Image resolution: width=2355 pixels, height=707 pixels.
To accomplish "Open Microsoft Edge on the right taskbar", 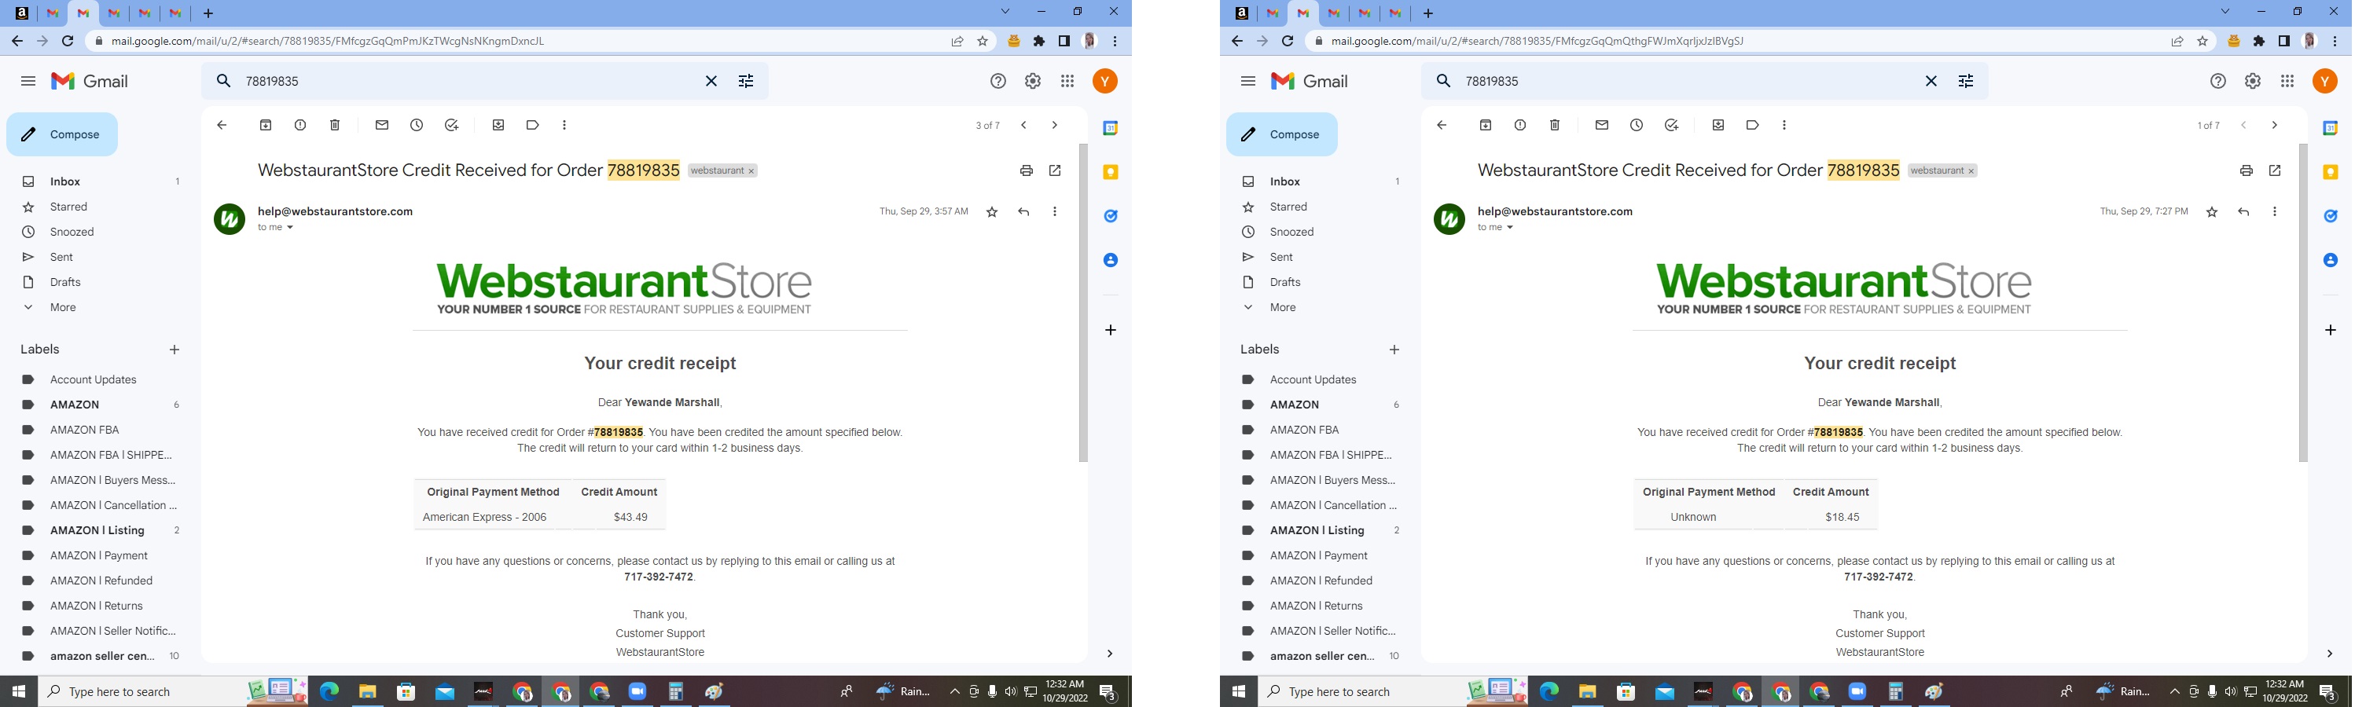I will pos(1549,691).
